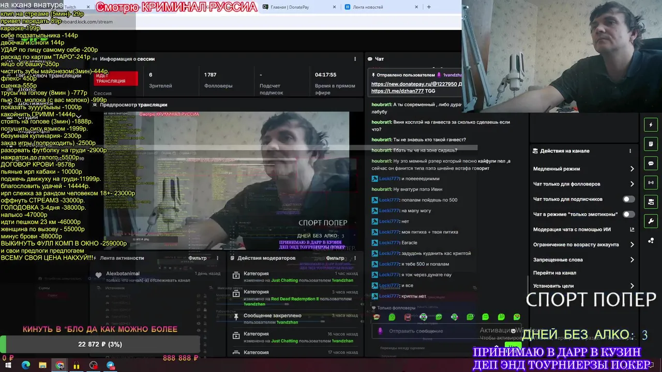Click Red Dead Redemption II category link
Screen dimensions: 662x372
pyautogui.click(x=295, y=299)
